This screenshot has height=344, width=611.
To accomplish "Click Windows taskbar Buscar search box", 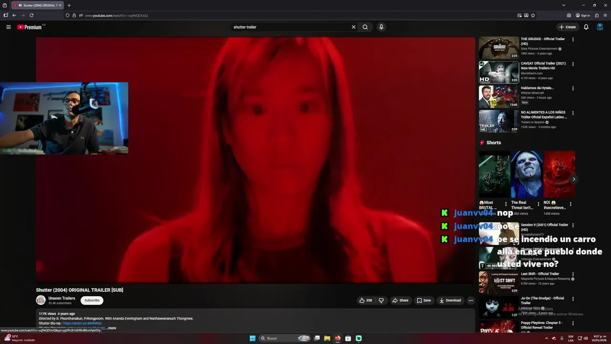I will click(285, 338).
